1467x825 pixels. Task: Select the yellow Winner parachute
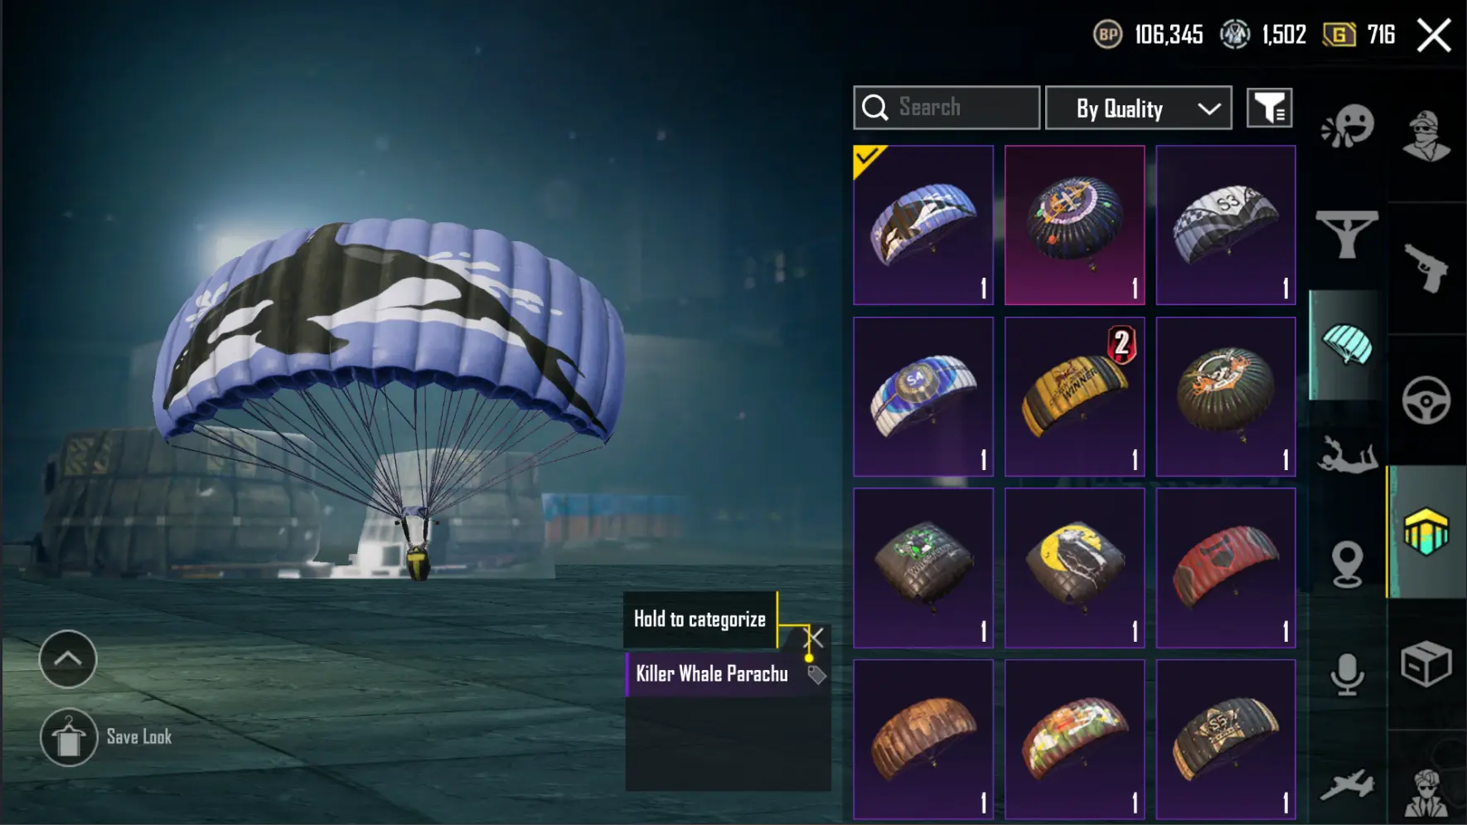[1074, 396]
